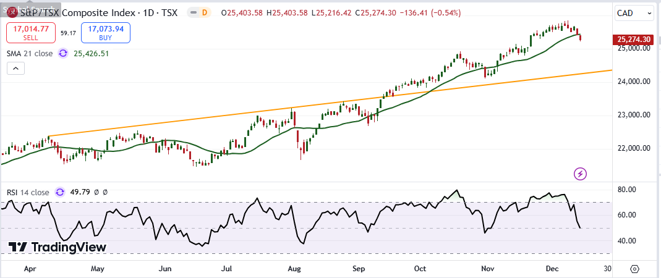Click the TradingView logo

[57, 247]
